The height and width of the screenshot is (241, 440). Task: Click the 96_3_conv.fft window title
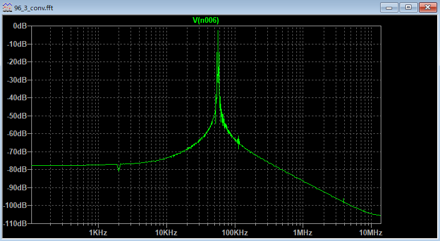(34, 8)
